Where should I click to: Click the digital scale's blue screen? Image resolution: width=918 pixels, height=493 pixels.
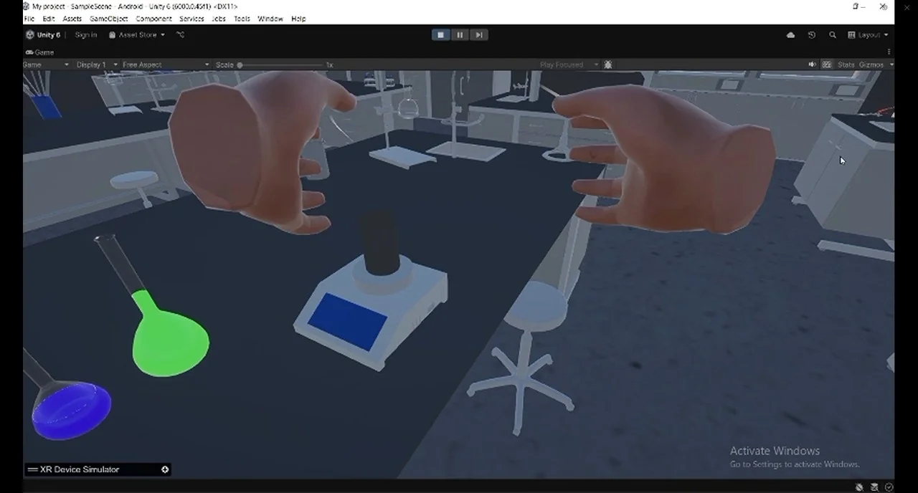click(x=348, y=322)
